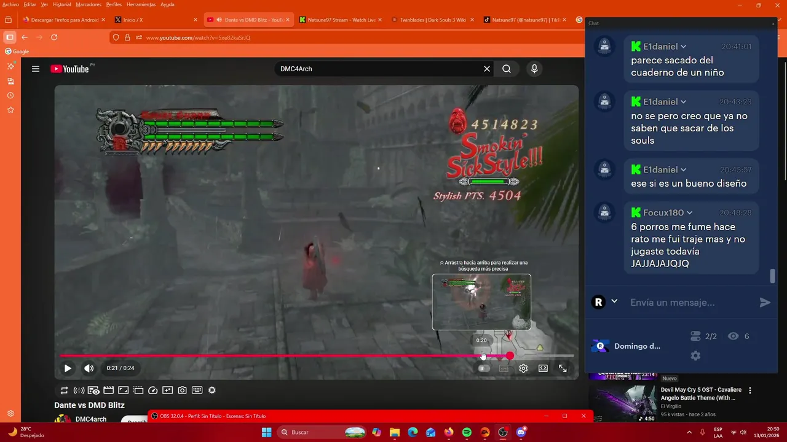Click the viewers eye icon in the chat

[x=733, y=336]
